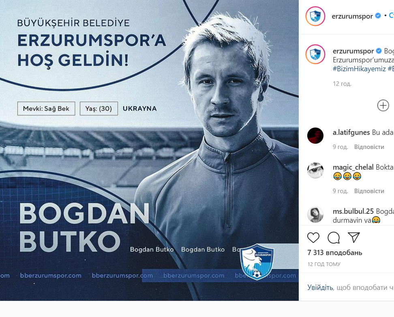
Task: Reply to a.latifgunes comment via Відповісти
Action: 369,147
